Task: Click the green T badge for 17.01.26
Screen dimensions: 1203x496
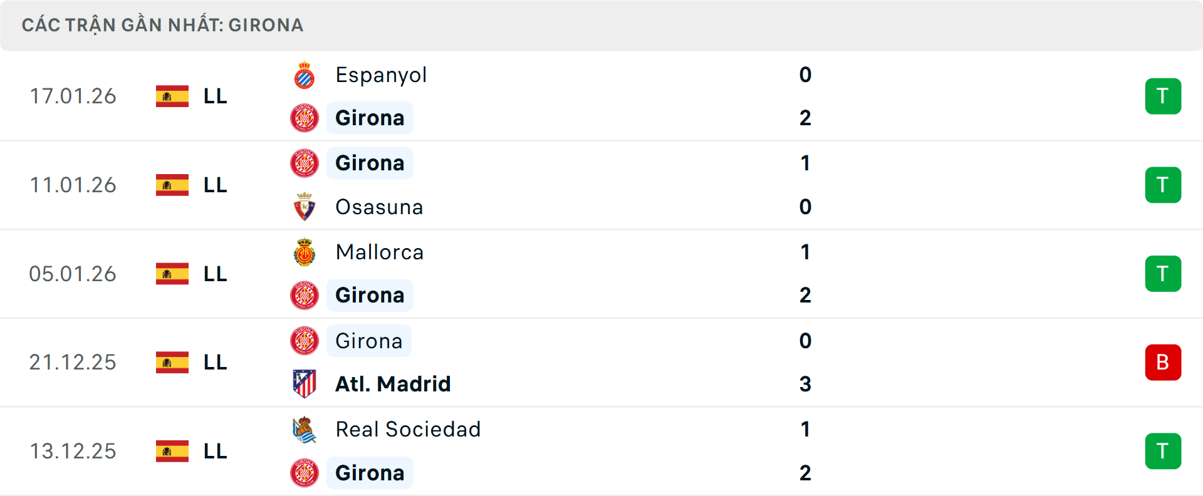Action: coord(1163,96)
